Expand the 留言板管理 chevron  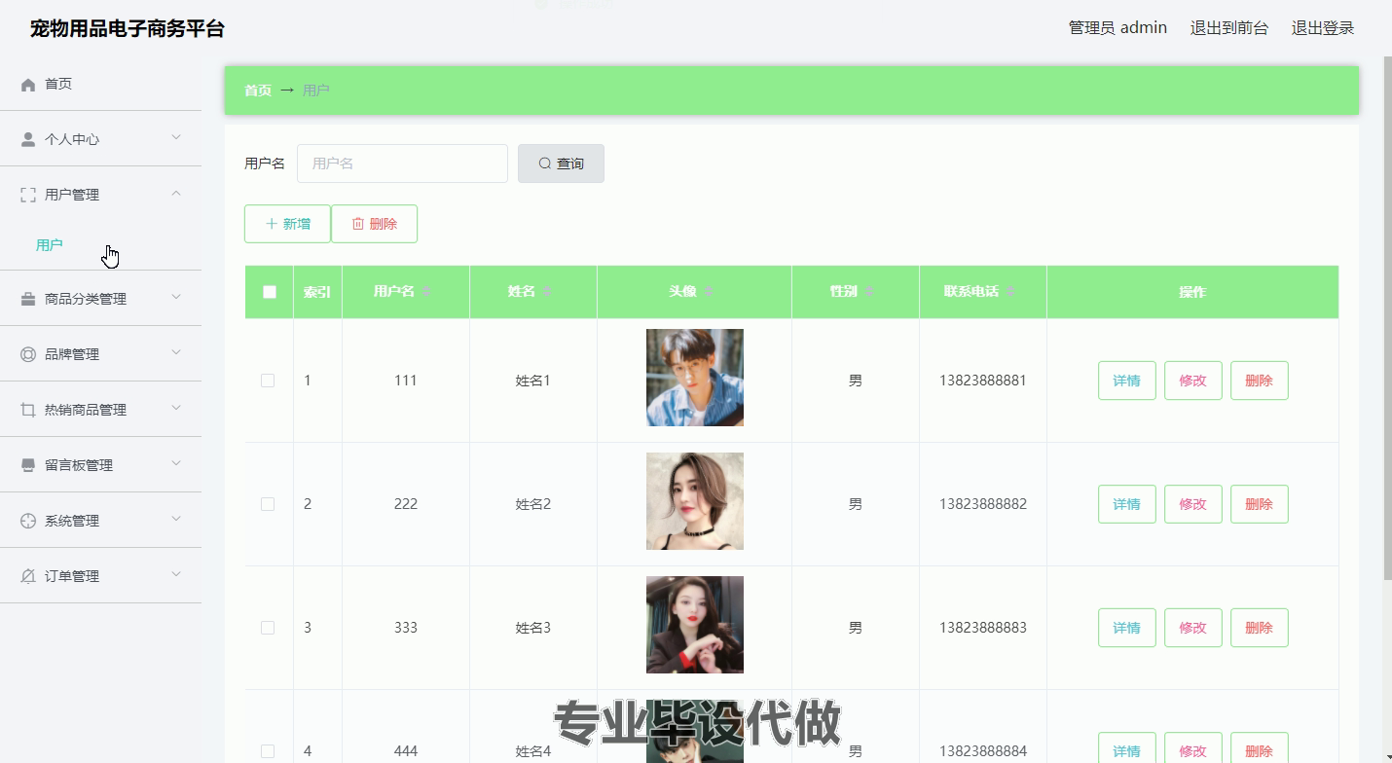pos(176,464)
